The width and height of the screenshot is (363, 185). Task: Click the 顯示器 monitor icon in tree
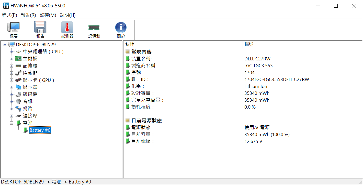[18, 87]
